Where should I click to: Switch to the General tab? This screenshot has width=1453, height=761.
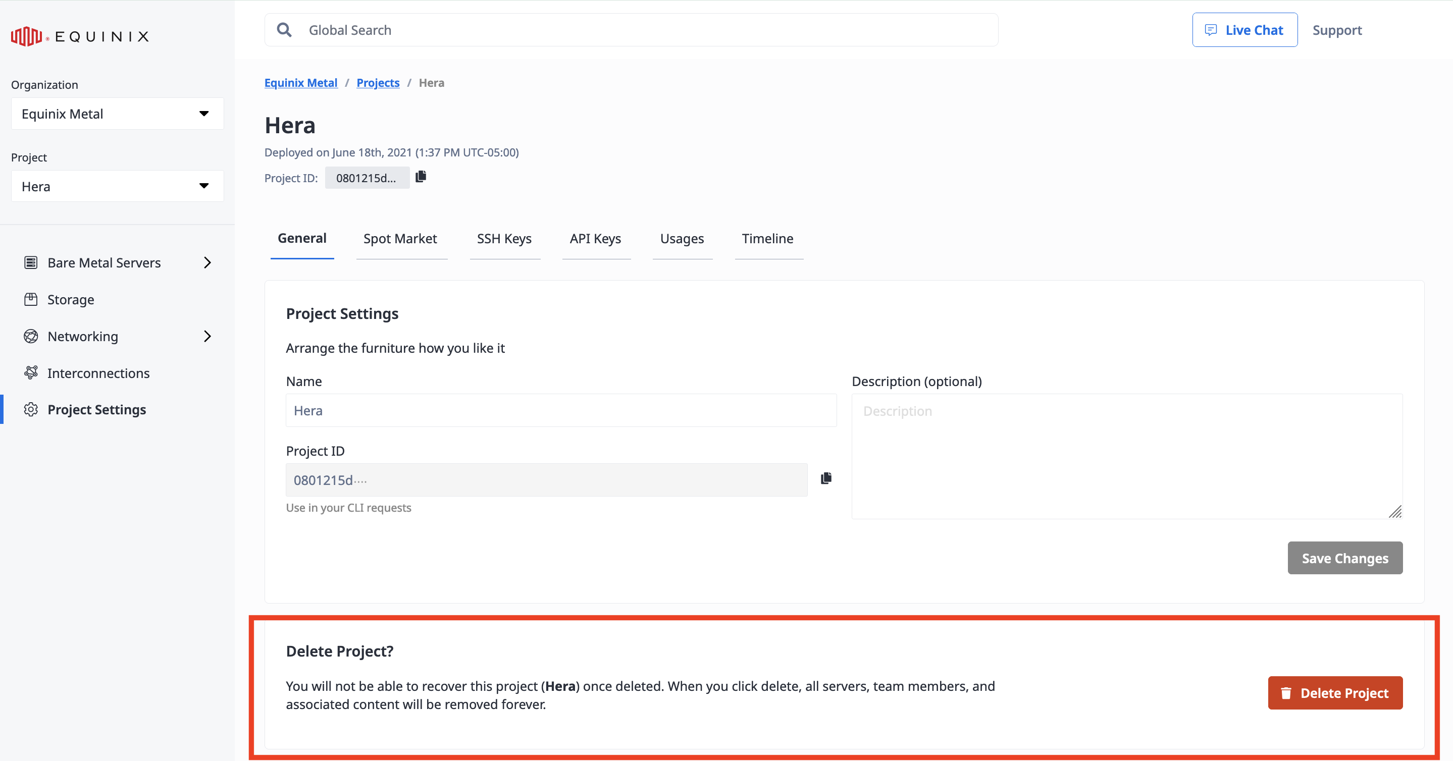point(302,239)
